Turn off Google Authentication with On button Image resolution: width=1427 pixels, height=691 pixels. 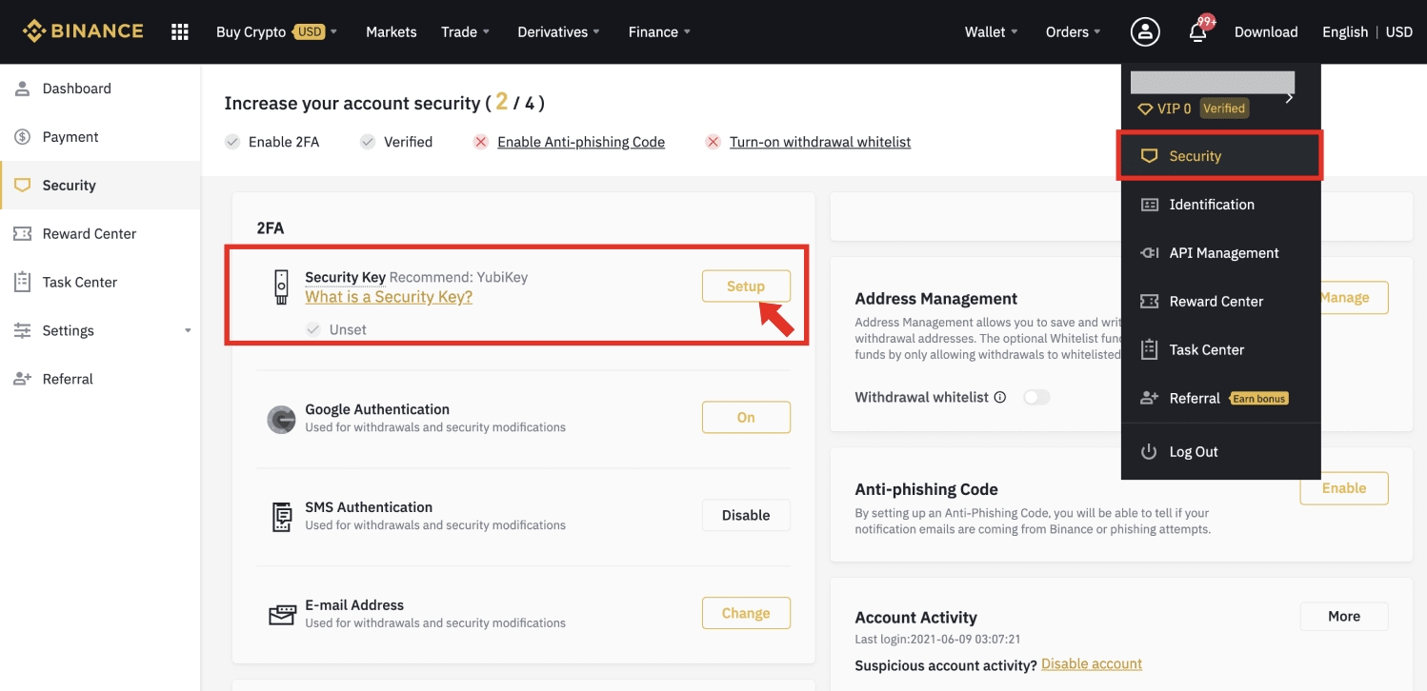(745, 417)
